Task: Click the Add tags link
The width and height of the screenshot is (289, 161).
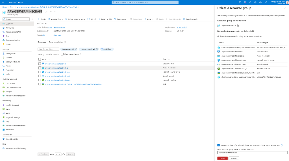Action: point(58,35)
